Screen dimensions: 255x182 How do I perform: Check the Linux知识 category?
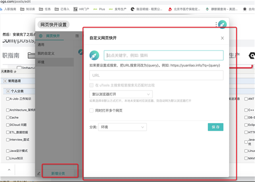[8, 158]
